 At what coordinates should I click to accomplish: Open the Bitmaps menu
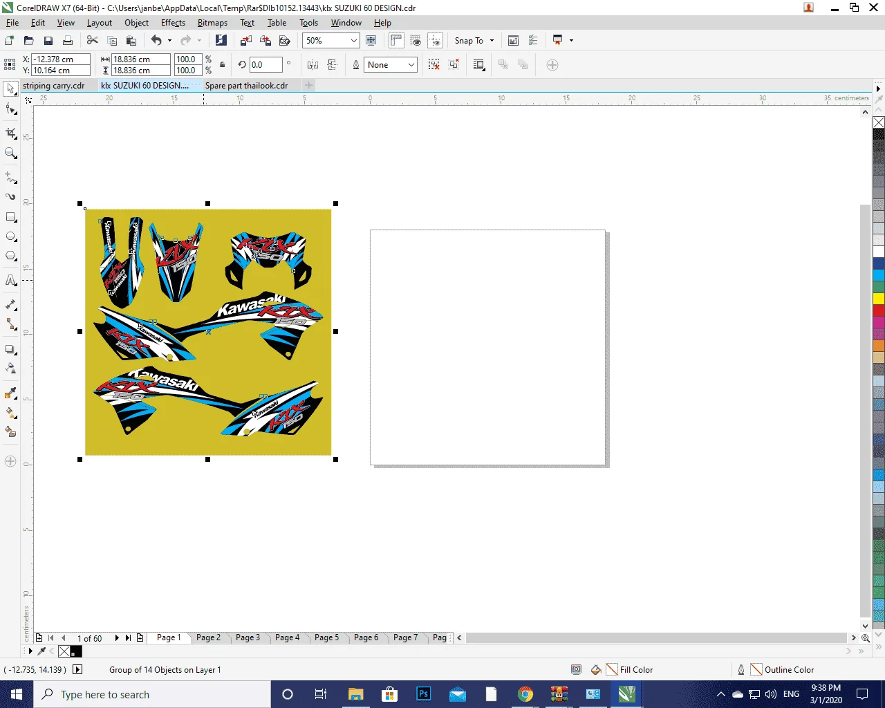click(x=212, y=23)
